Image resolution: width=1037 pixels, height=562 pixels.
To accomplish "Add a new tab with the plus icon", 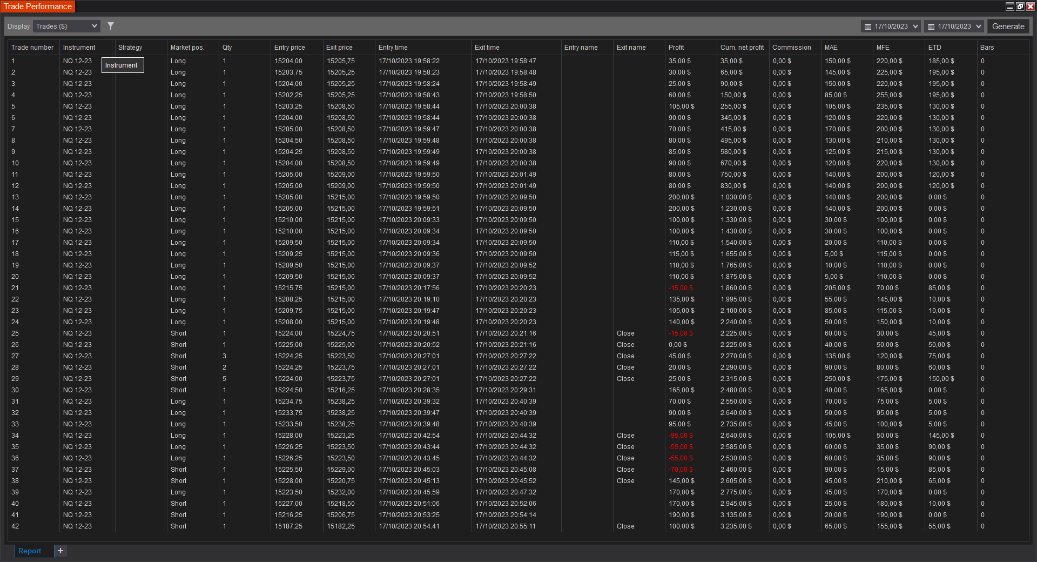I will pyautogui.click(x=60, y=551).
